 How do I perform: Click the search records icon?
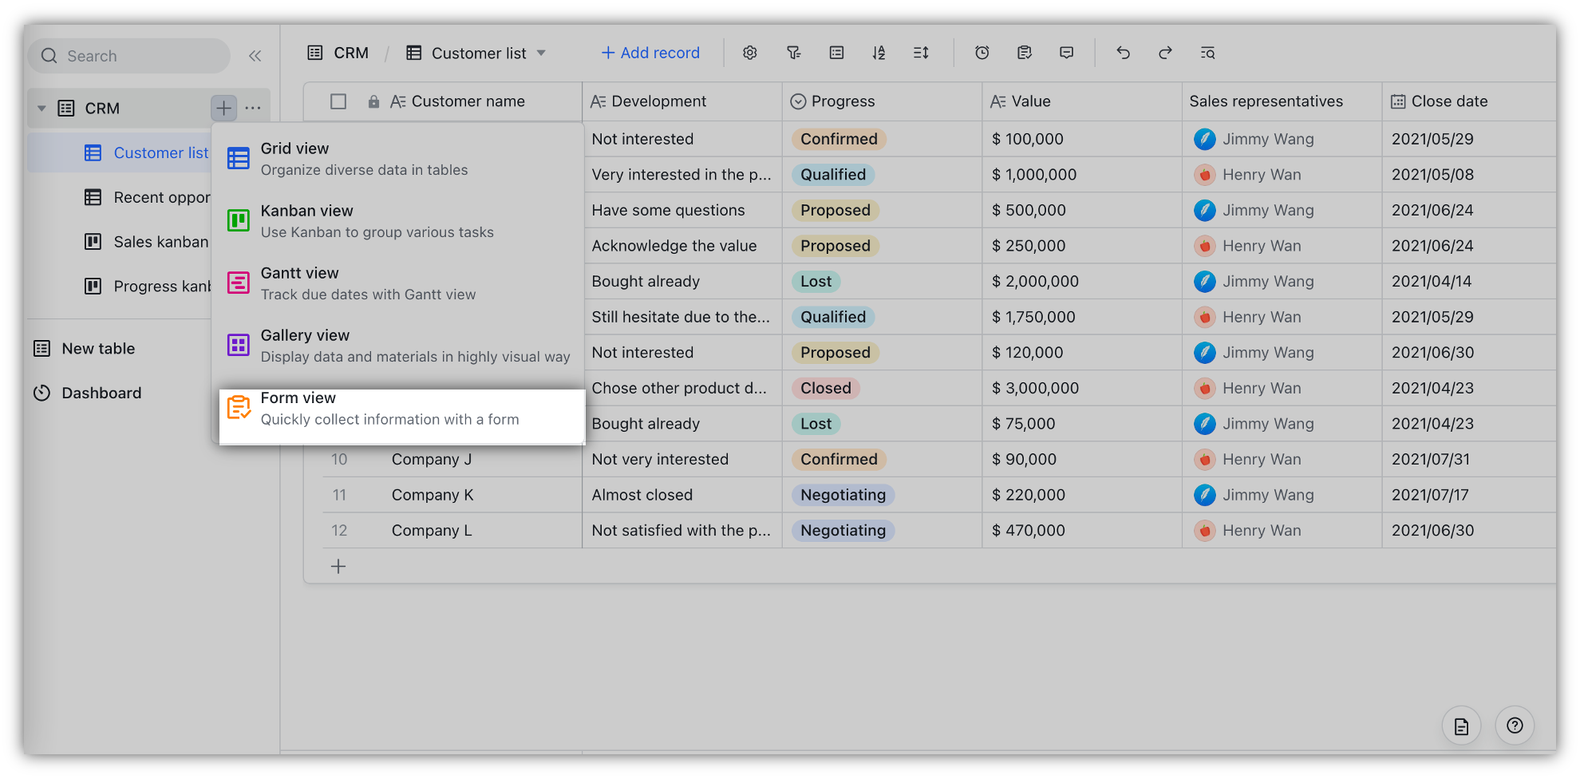1207,53
